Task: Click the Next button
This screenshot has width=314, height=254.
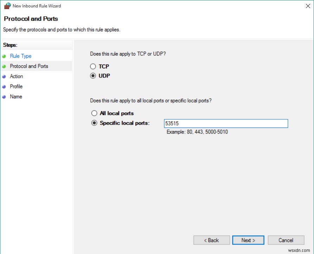Action: pos(248,240)
